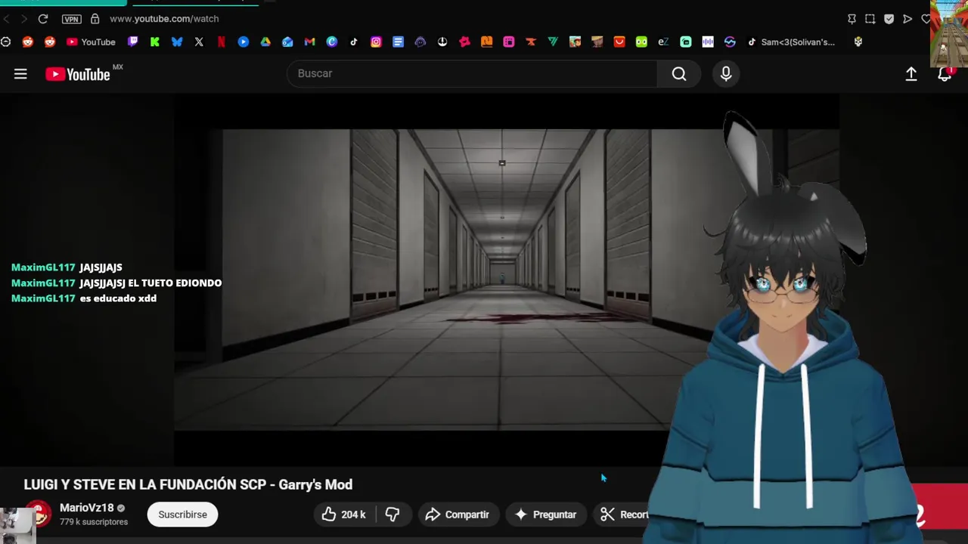Toggle the thumbs down dislike button
The image size is (968, 544).
[392, 515]
